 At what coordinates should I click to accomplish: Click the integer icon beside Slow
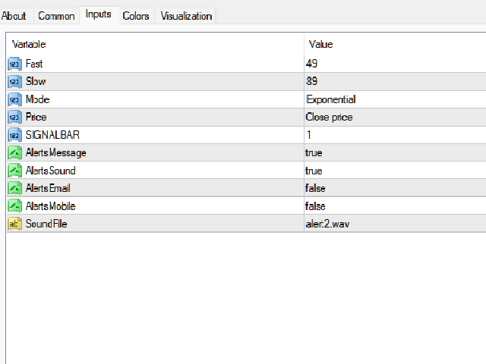[x=14, y=81]
